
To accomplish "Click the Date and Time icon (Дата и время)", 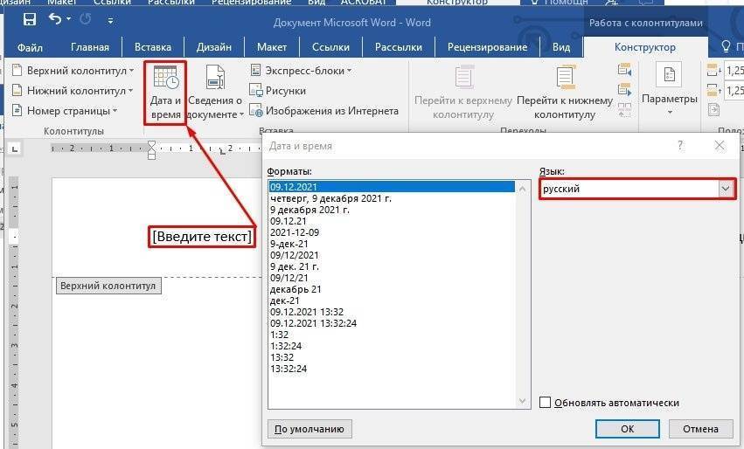I will point(165,93).
